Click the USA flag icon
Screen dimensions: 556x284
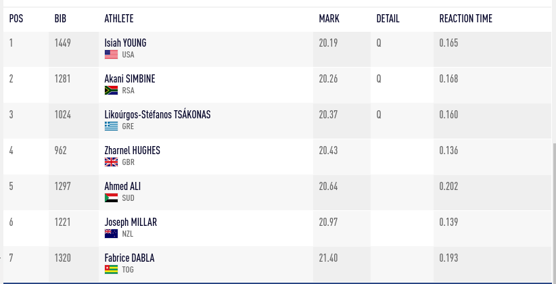tap(111, 55)
